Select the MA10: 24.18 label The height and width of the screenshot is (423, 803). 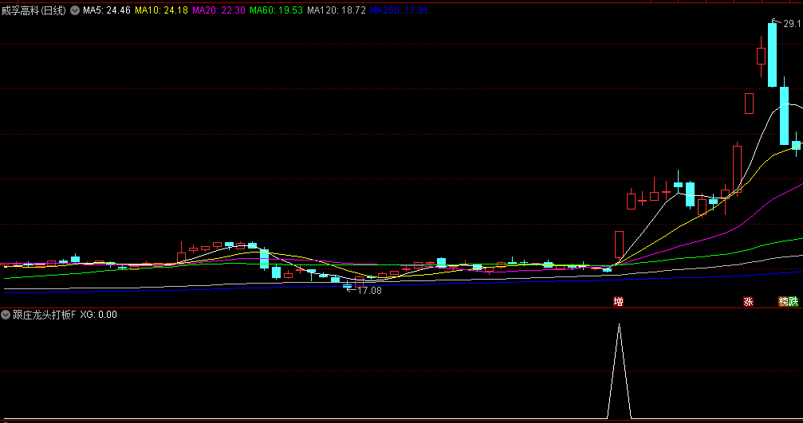pyautogui.click(x=161, y=10)
